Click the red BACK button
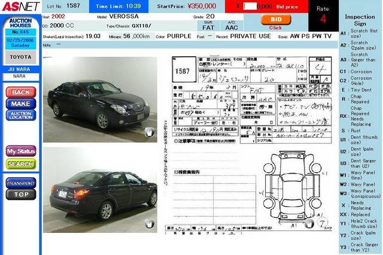The image size is (383, 255). [21, 92]
